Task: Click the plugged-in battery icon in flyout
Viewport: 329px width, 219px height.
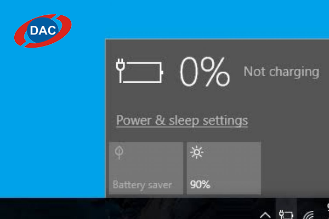Action: point(140,71)
